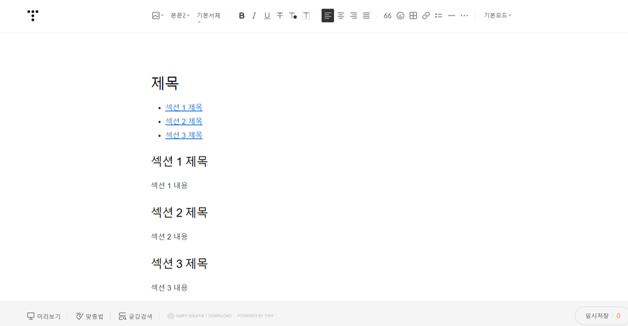Toggle underline formatting

[266, 16]
